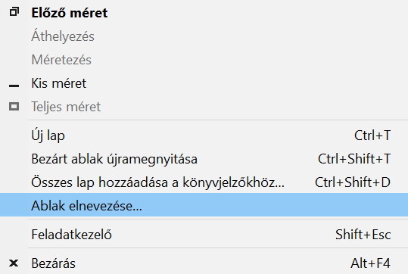The height and width of the screenshot is (274, 408).
Task: Open a new tab with Új lap
Action: click(x=204, y=135)
